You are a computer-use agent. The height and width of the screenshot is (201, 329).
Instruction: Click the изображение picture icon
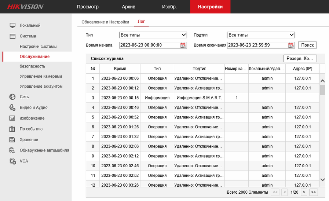(12, 118)
